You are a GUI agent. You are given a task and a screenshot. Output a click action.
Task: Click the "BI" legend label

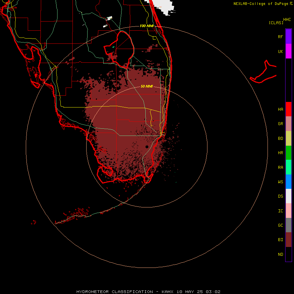click(x=280, y=240)
